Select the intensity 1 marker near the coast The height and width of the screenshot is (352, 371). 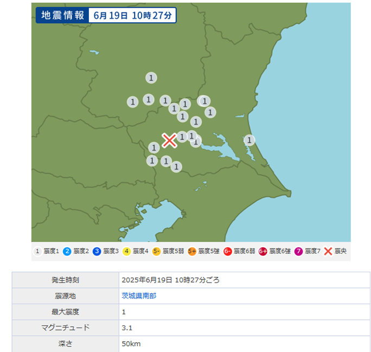pos(249,140)
